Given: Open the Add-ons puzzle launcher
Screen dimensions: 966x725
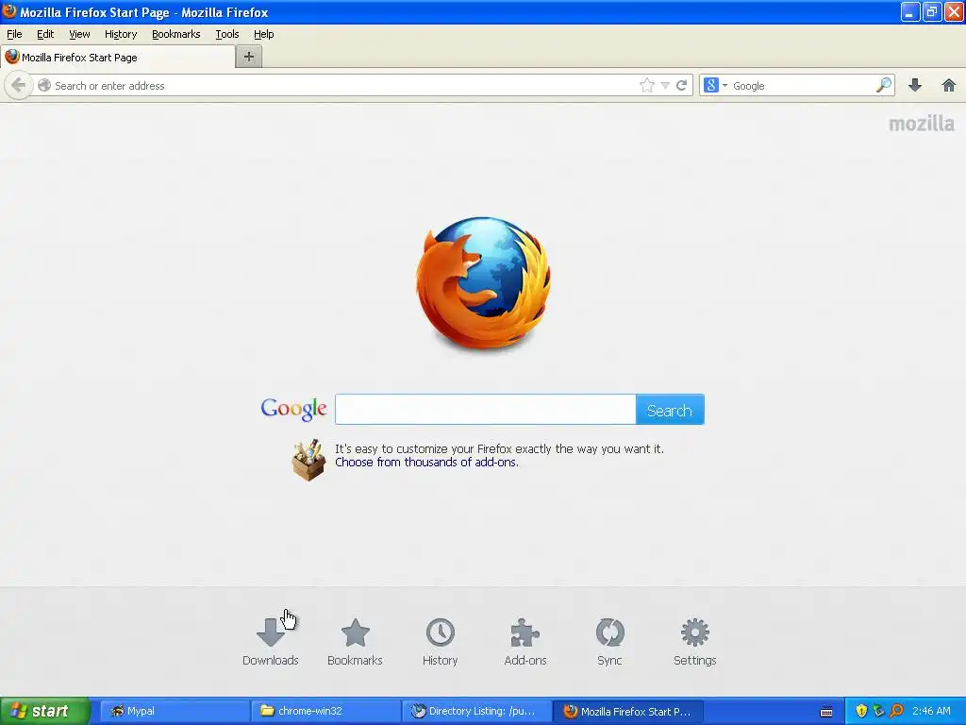Looking at the screenshot, I should (525, 632).
